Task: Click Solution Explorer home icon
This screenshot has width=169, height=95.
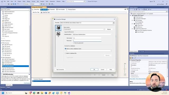Action: pyautogui.click(x=134, y=9)
